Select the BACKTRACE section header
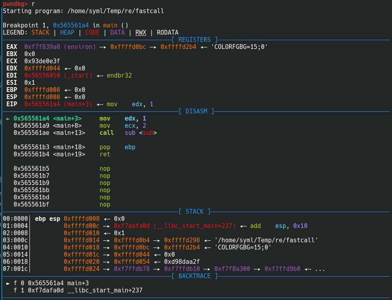 point(194,276)
